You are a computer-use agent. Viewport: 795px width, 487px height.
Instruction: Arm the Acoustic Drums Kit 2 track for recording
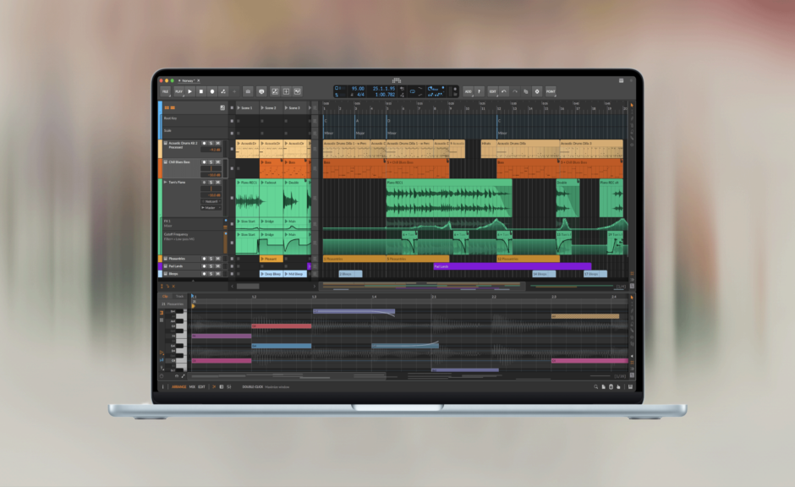click(x=202, y=143)
